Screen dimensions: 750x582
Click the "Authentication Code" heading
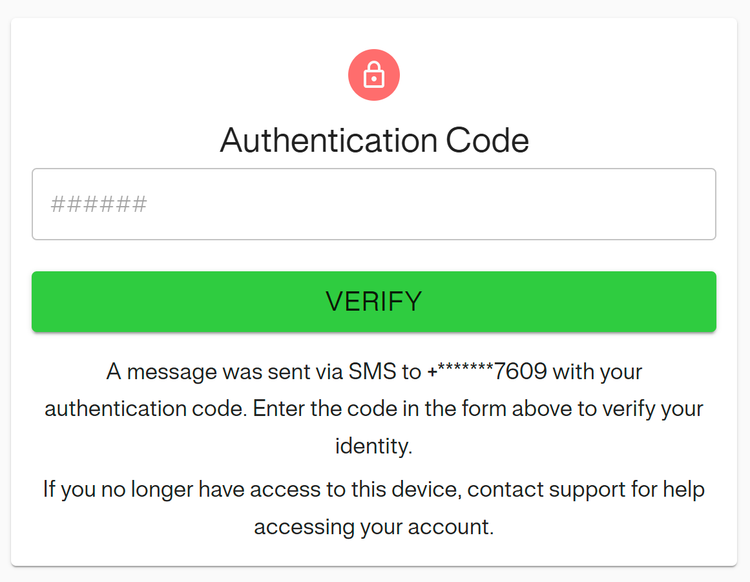(374, 140)
